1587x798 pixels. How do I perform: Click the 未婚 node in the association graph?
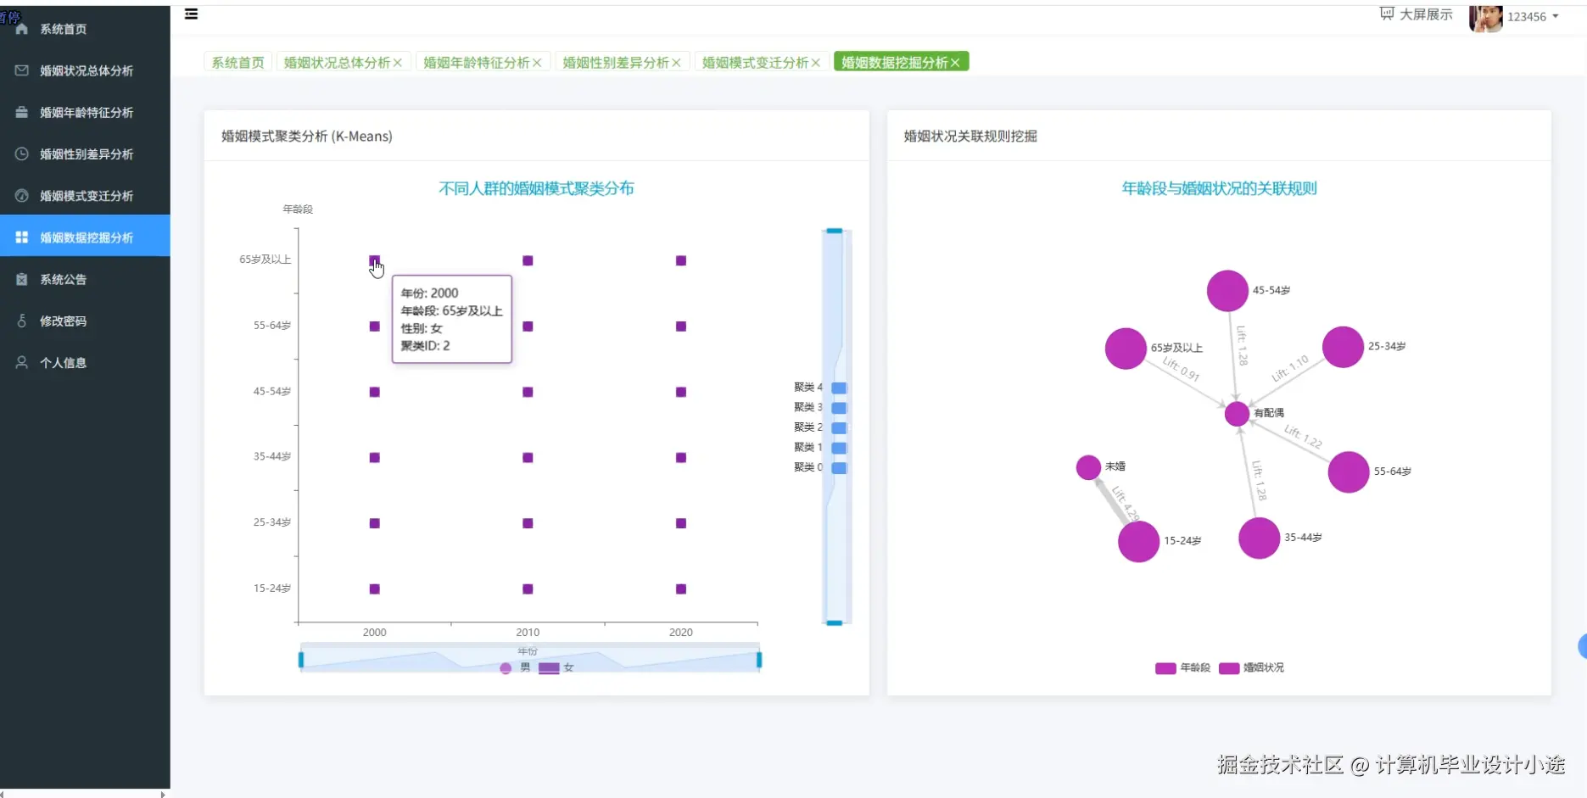1088,467
